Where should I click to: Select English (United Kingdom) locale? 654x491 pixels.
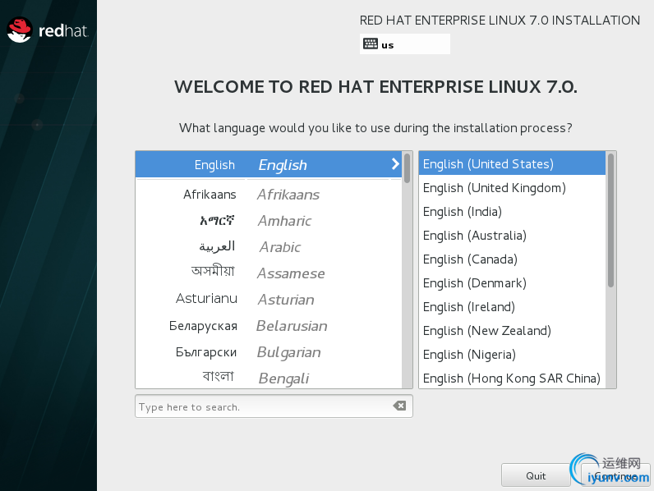click(494, 188)
